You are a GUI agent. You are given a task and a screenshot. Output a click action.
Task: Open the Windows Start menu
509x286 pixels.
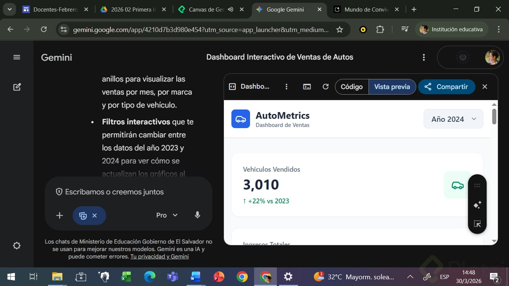[x=11, y=277]
